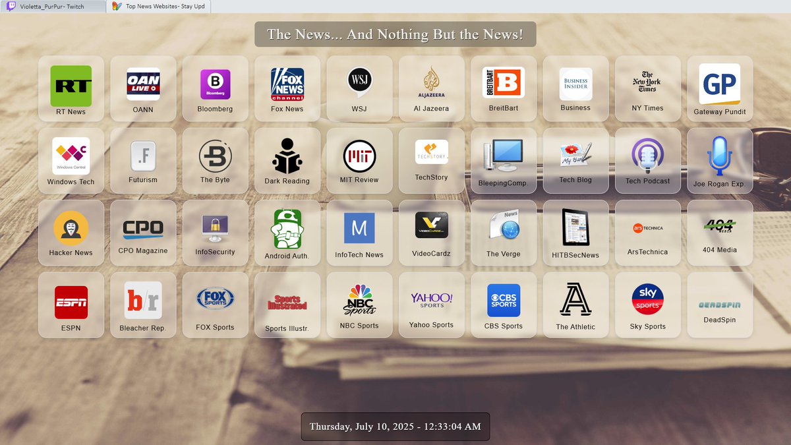Open the ESPN tile

71,305
